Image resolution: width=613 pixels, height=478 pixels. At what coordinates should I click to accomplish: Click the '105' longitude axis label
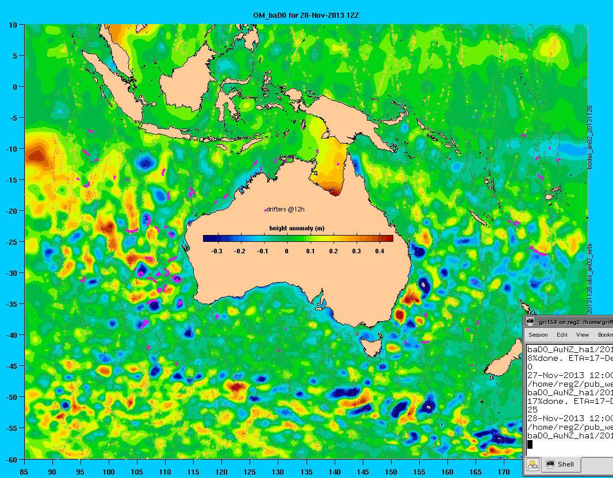click(136, 472)
